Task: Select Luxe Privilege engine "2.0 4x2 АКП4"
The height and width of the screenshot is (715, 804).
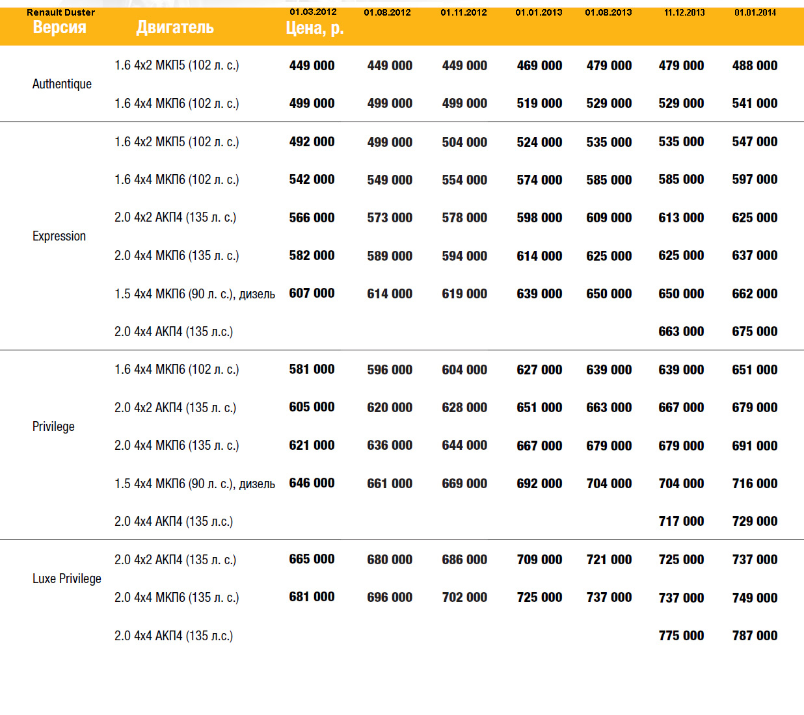Action: click(x=176, y=560)
